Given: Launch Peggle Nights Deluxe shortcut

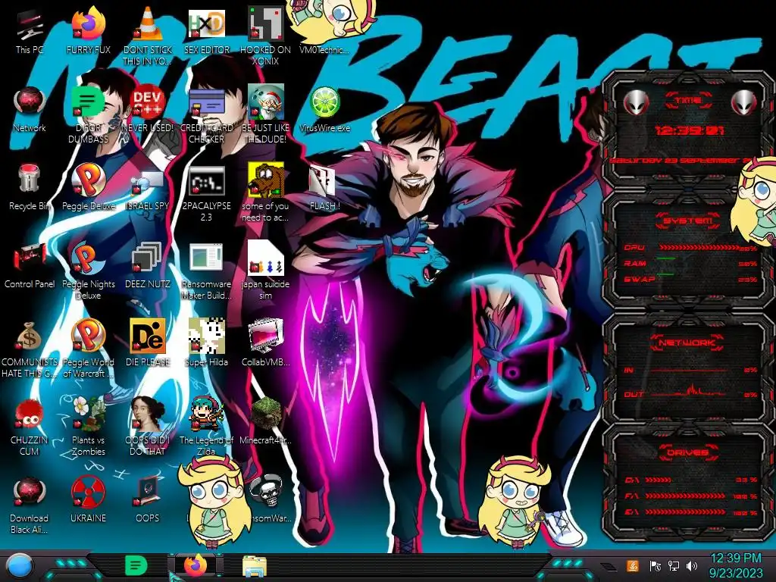Looking at the screenshot, I should tap(89, 272).
